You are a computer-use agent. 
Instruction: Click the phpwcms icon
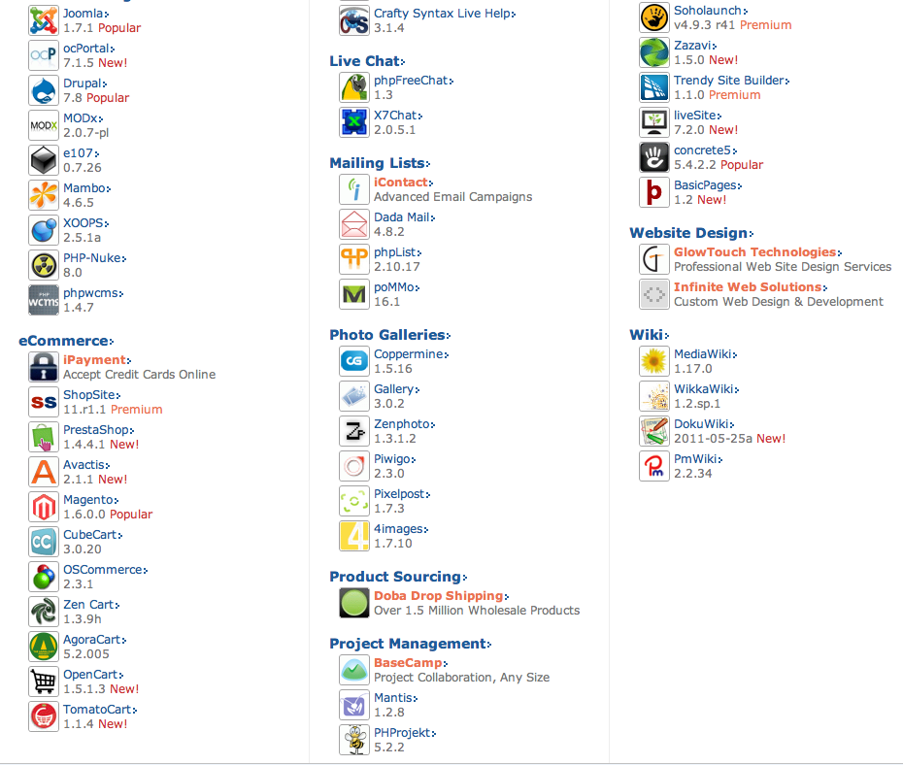coord(44,300)
